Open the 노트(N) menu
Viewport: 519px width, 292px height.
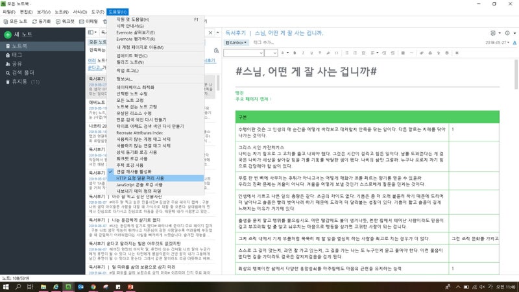click(62, 12)
